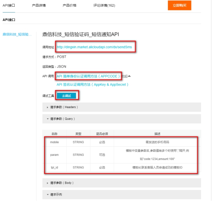Screen dimensions: 212x201
Task: Switch to the API接口 tab
Action: point(9,6)
